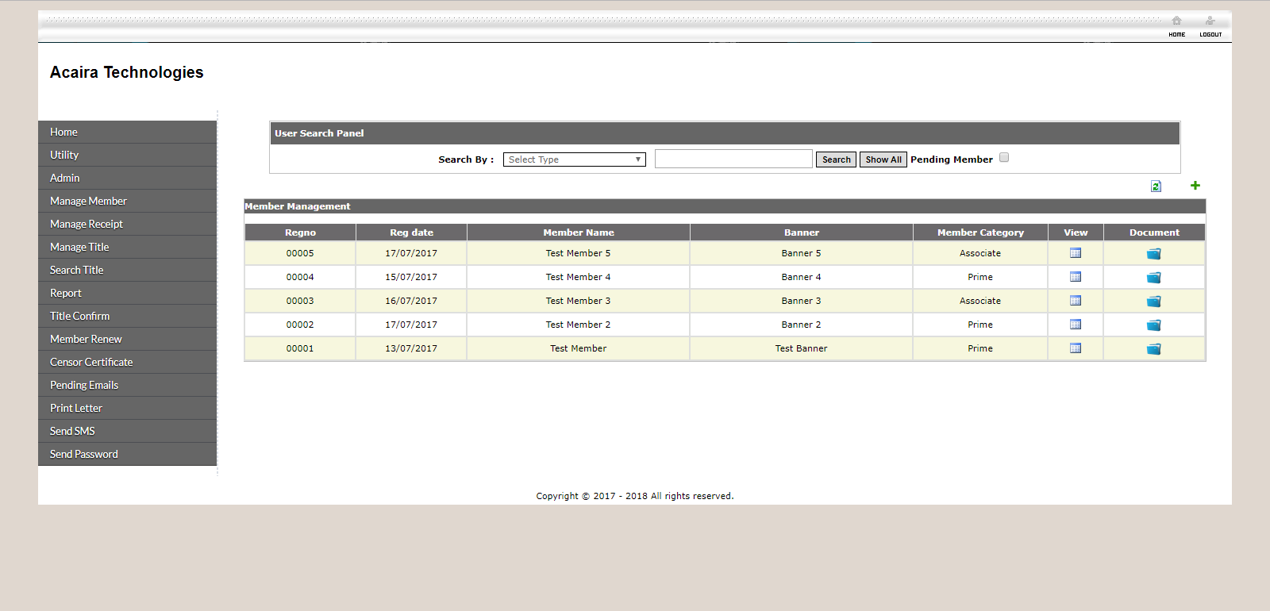
Task: Go to Send SMS menu item
Action: point(72,432)
